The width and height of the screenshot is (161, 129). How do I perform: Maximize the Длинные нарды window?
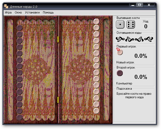click(x=140, y=5)
